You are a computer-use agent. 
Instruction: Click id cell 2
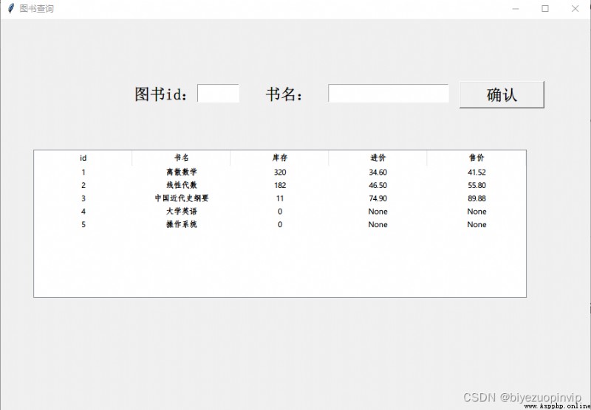(83, 185)
